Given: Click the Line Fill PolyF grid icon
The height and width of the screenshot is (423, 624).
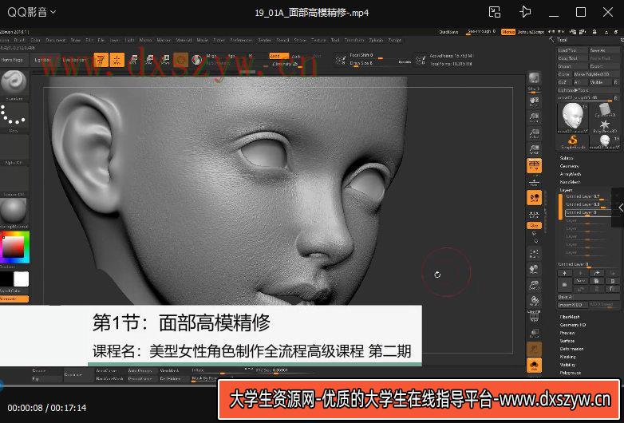Looking at the screenshot, I should coord(534,316).
